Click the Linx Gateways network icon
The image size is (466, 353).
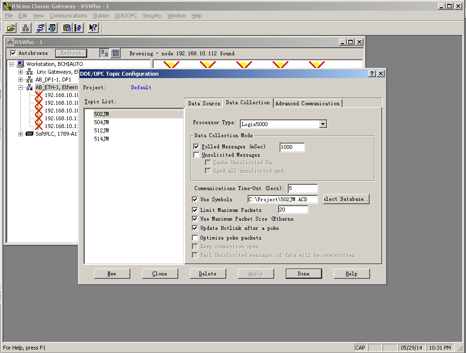click(30, 72)
